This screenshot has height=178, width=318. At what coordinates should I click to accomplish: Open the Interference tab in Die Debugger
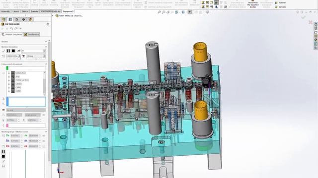31,35
